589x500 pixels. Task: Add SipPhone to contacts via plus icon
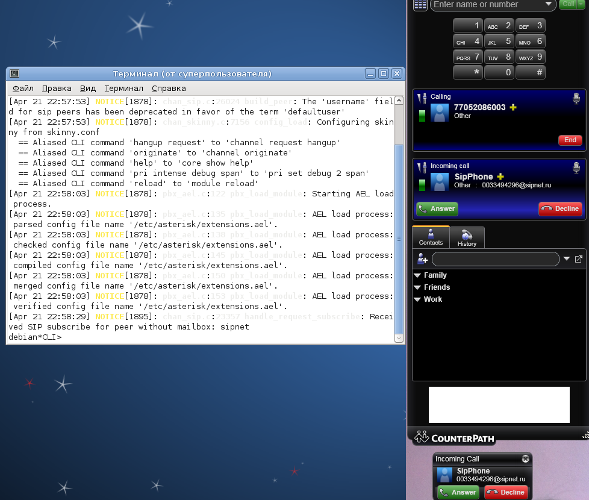(x=500, y=177)
